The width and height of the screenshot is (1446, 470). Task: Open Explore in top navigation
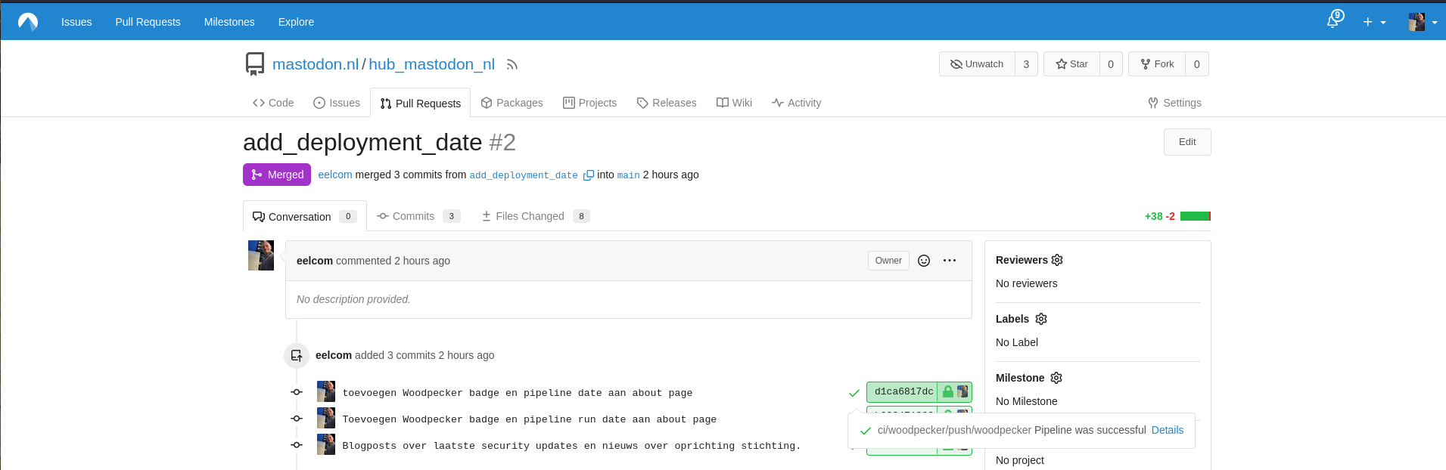pyautogui.click(x=296, y=22)
